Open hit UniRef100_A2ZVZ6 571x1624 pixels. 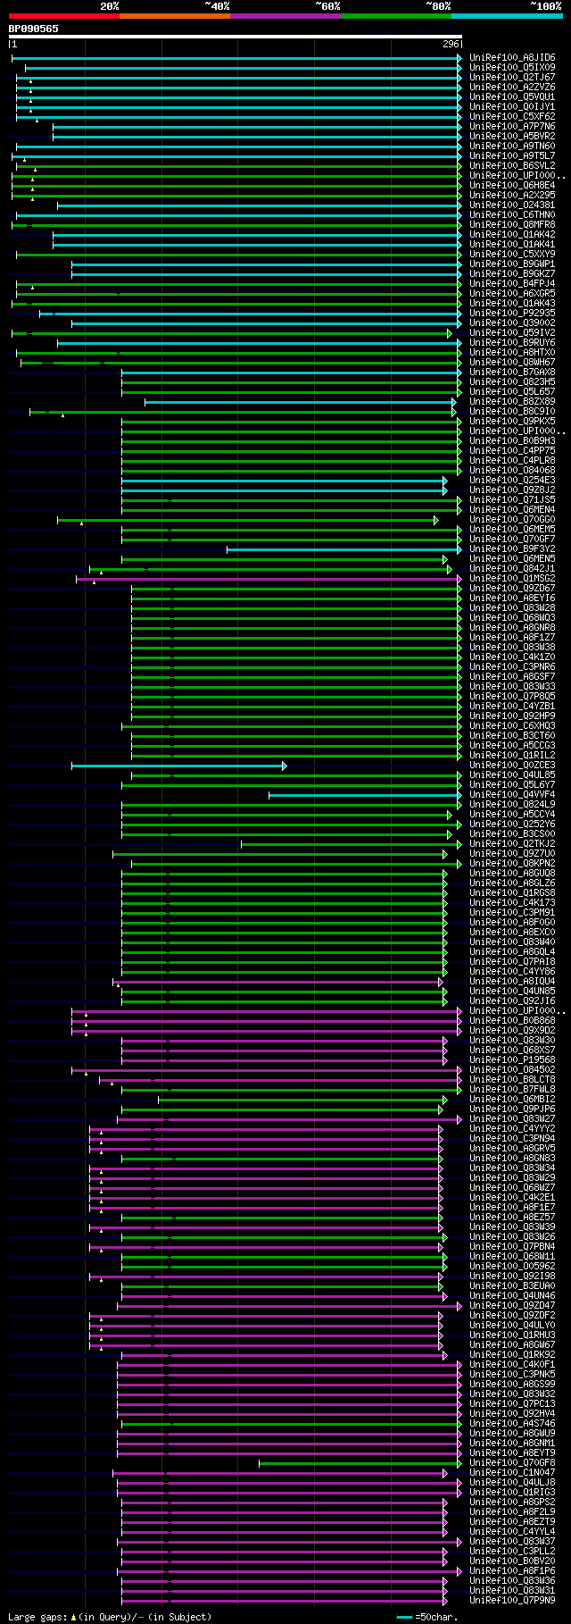click(512, 88)
